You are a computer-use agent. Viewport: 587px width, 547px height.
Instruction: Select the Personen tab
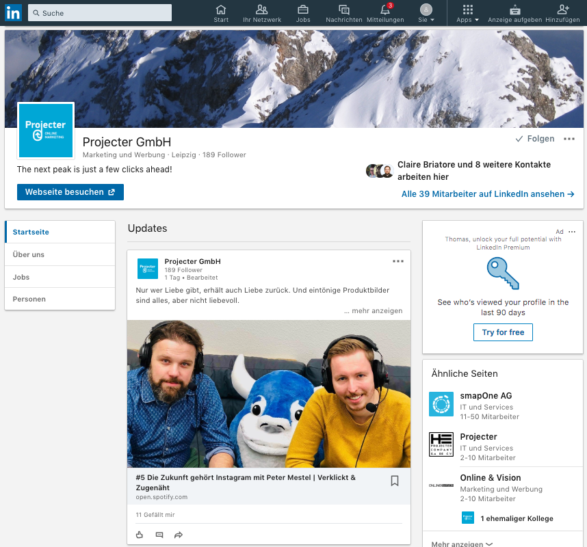tap(60, 299)
